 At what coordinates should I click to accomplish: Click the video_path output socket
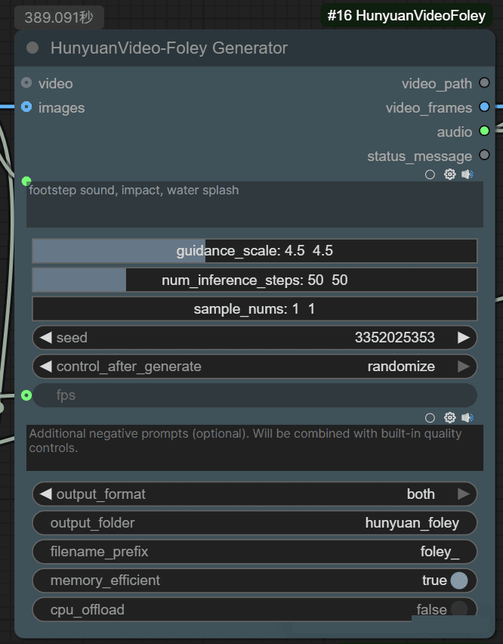[485, 83]
